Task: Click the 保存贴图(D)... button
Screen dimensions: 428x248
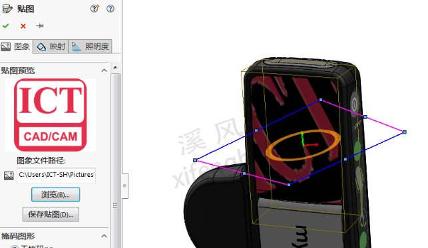Action: coord(51,215)
